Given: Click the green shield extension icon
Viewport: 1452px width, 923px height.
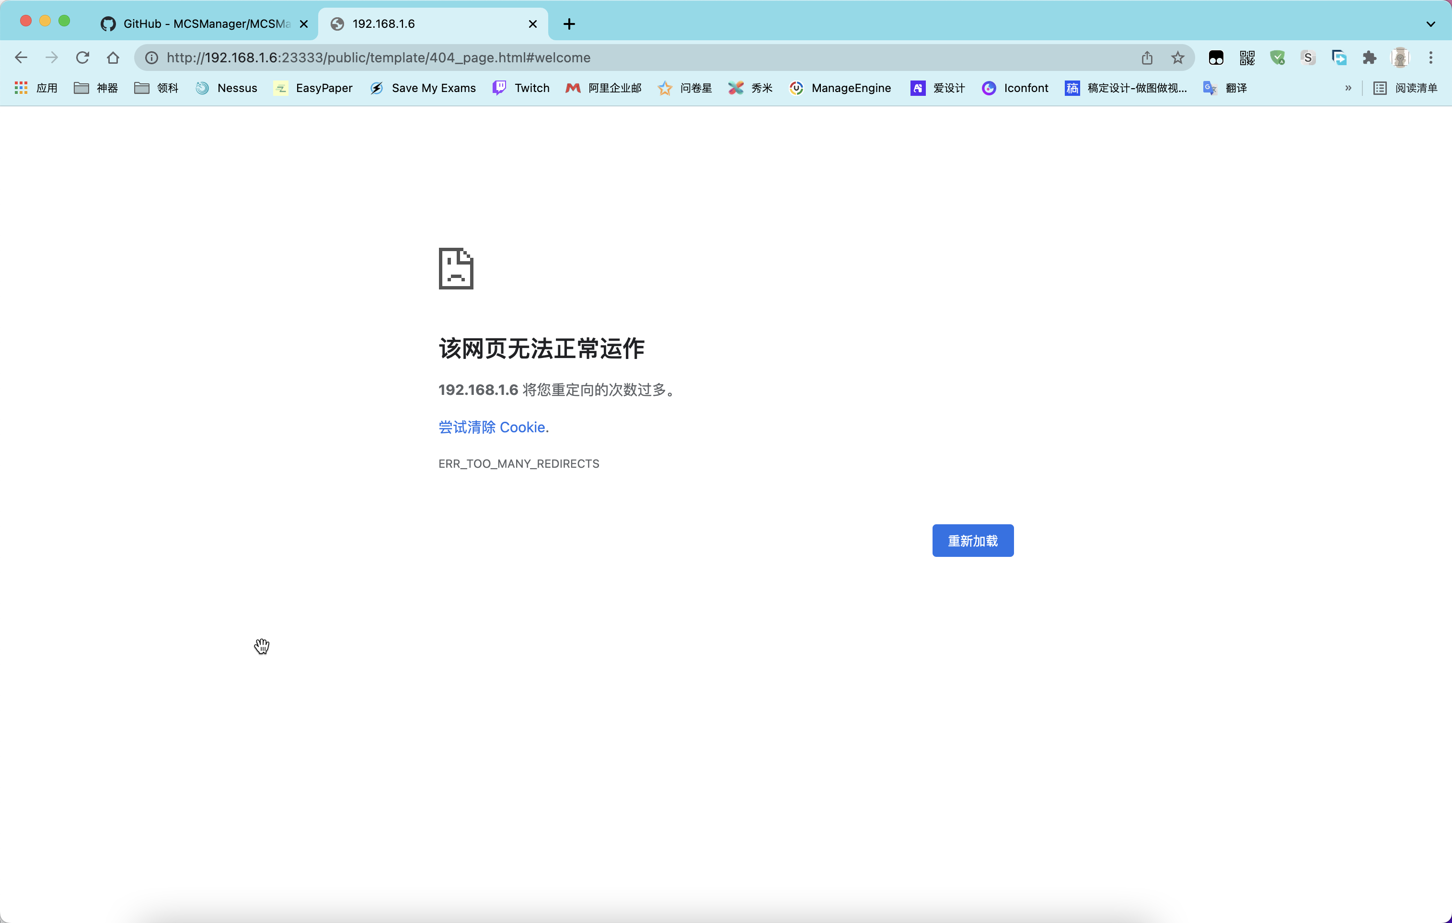Looking at the screenshot, I should [1277, 58].
